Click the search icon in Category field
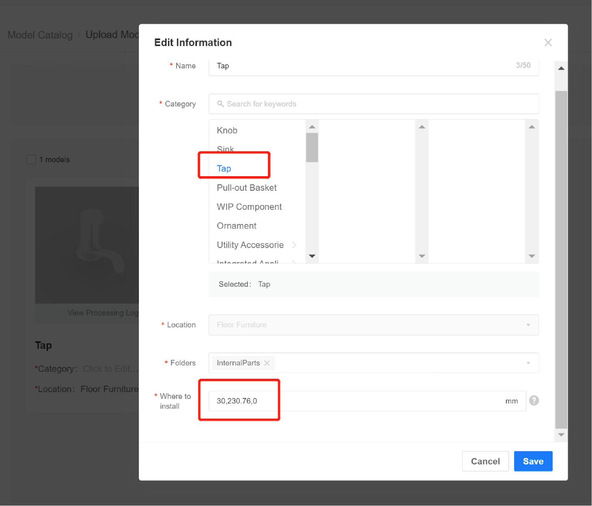The height and width of the screenshot is (506, 592). [220, 104]
